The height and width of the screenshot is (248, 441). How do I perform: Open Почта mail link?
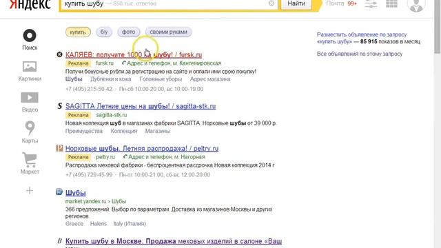click(335, 3)
